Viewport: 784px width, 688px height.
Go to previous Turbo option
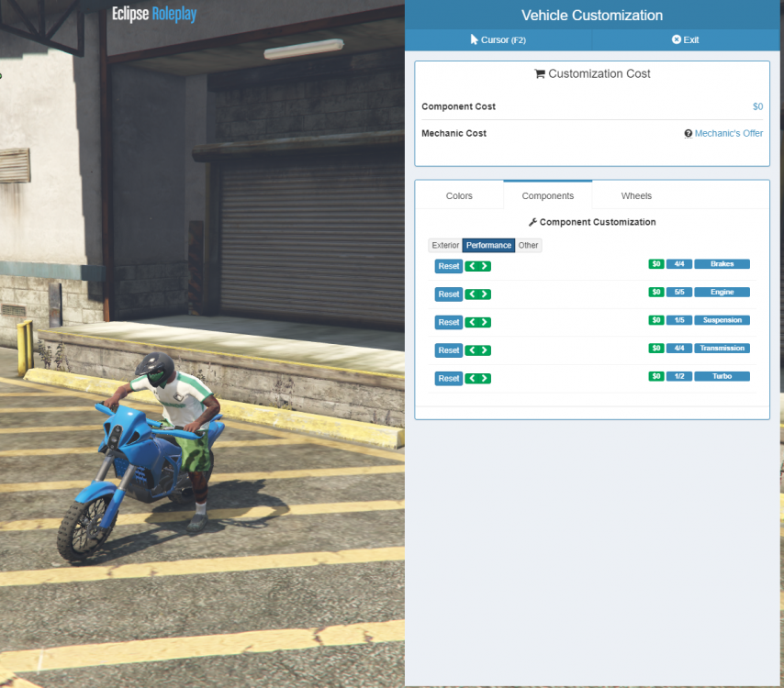click(472, 378)
